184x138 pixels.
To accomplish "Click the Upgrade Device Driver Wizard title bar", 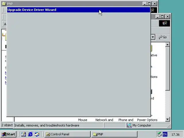I will click(x=78, y=10).
